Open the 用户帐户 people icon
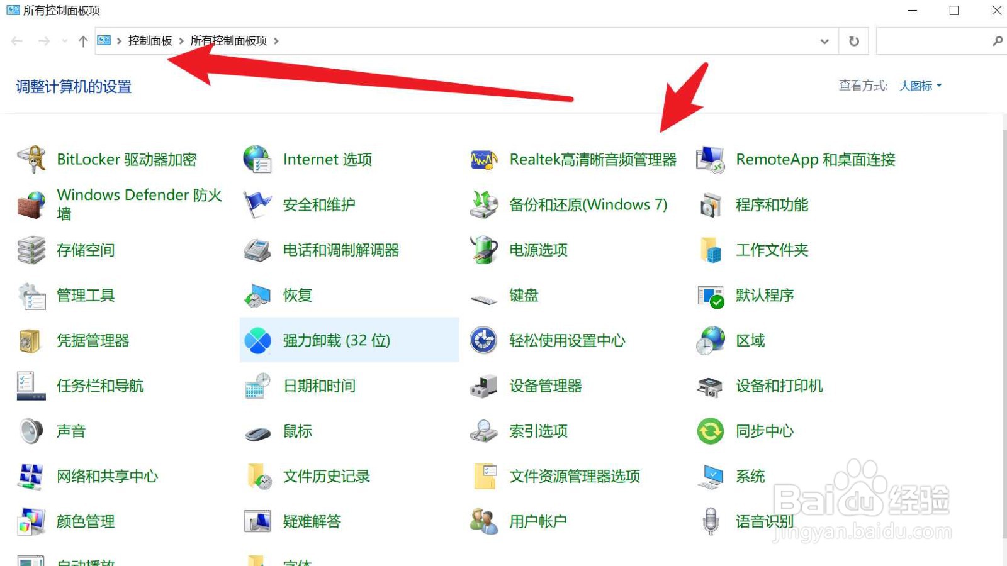The image size is (1007, 566). pyautogui.click(x=484, y=521)
